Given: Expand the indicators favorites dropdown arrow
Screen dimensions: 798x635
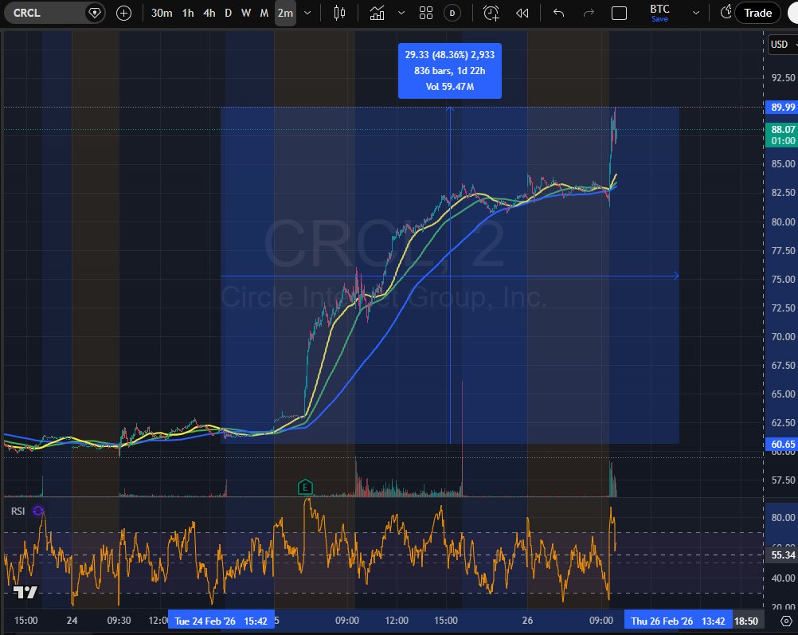Looking at the screenshot, I should coord(401,13).
